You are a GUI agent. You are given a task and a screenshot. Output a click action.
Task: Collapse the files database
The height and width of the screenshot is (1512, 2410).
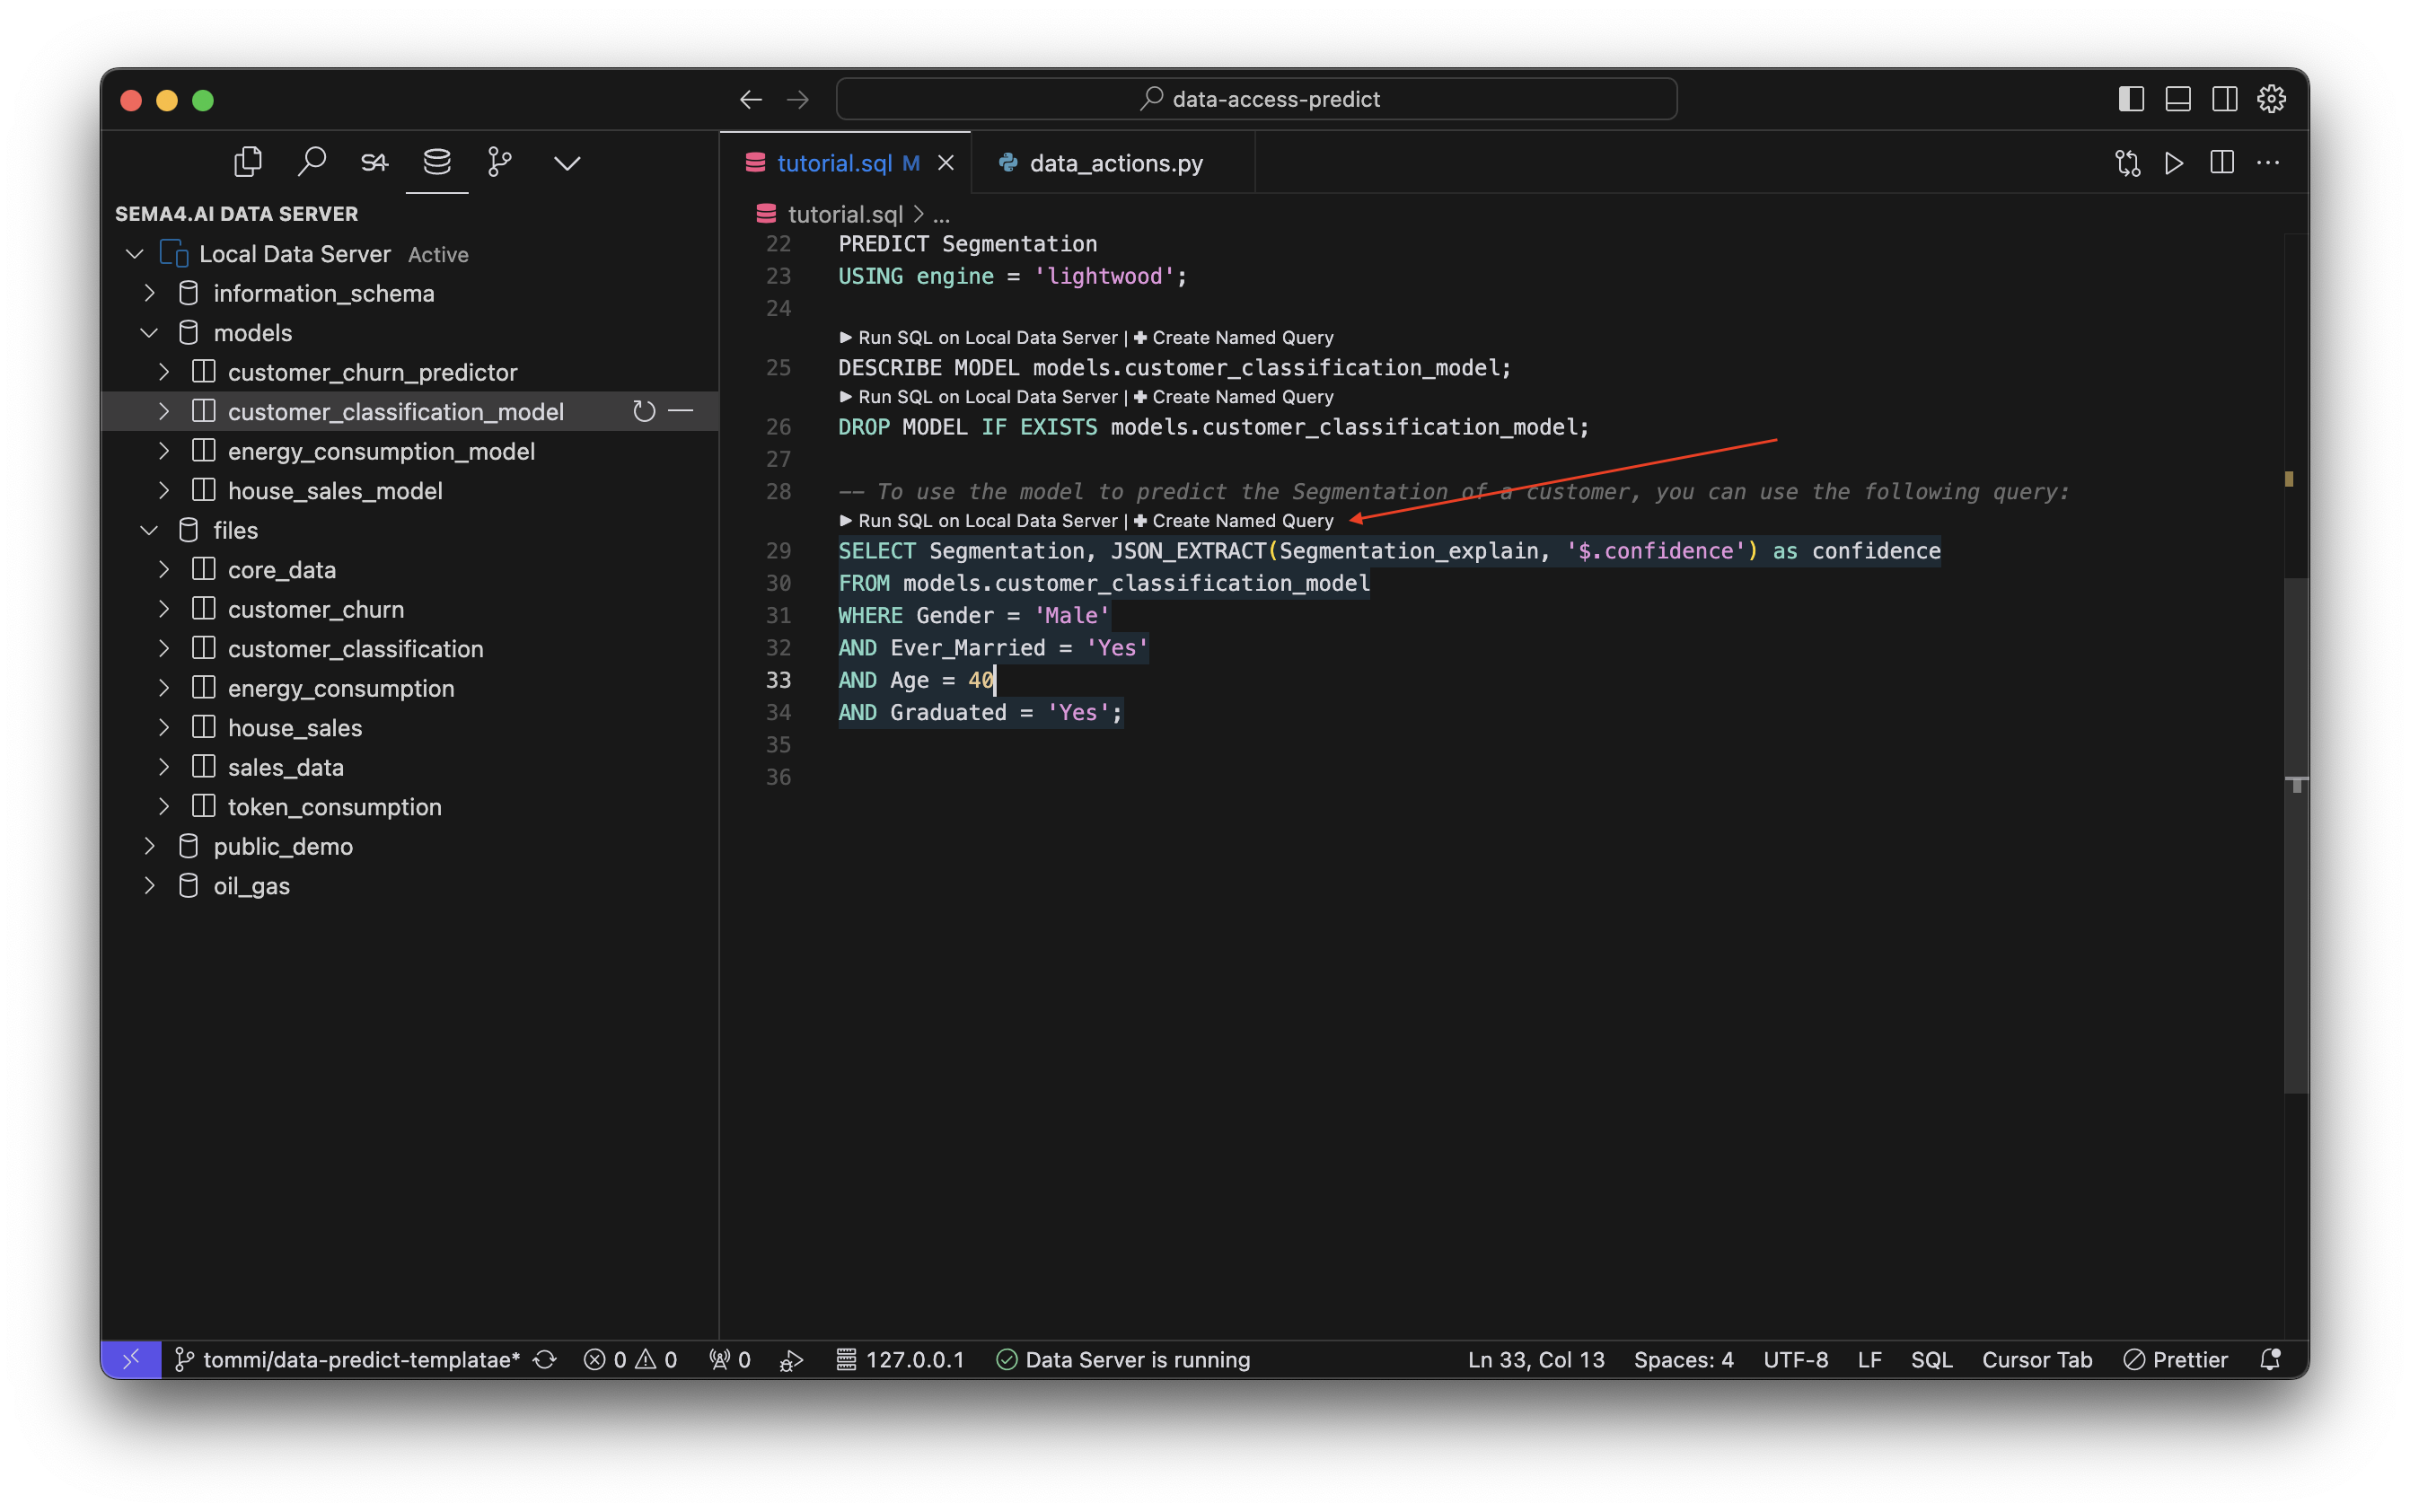click(149, 530)
